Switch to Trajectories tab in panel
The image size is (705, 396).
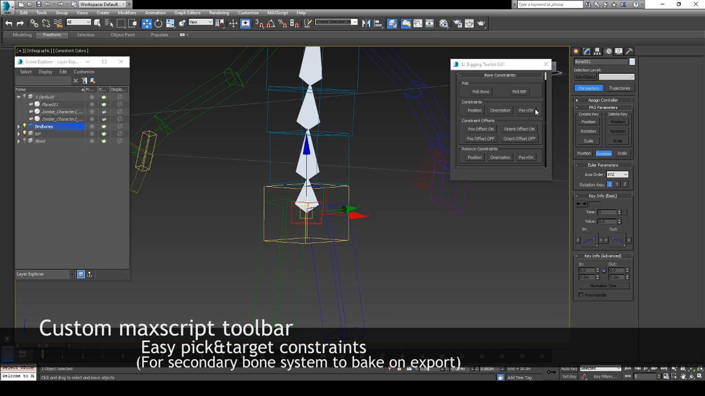619,88
